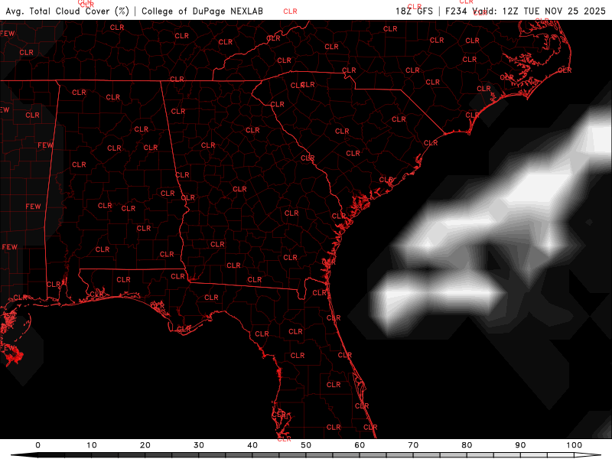Click the "Avg. Total Cloud Cover (%)" title
The height and width of the screenshot is (459, 612).
67,11
